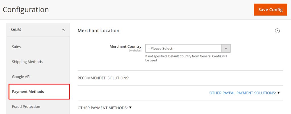Screen dimensions: 291x114
Task: Click the triangle beside Other Payment Methods
Action: tap(130, 107)
